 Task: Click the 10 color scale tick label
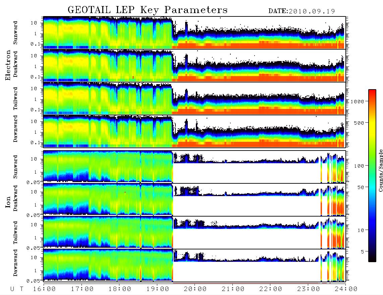coord(360,230)
